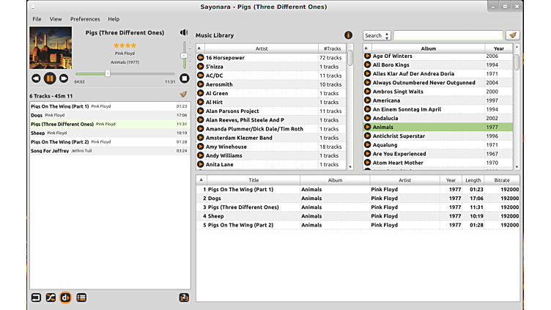The width and height of the screenshot is (551, 310).
Task: Click the track seek progress slider
Action: 125,73
